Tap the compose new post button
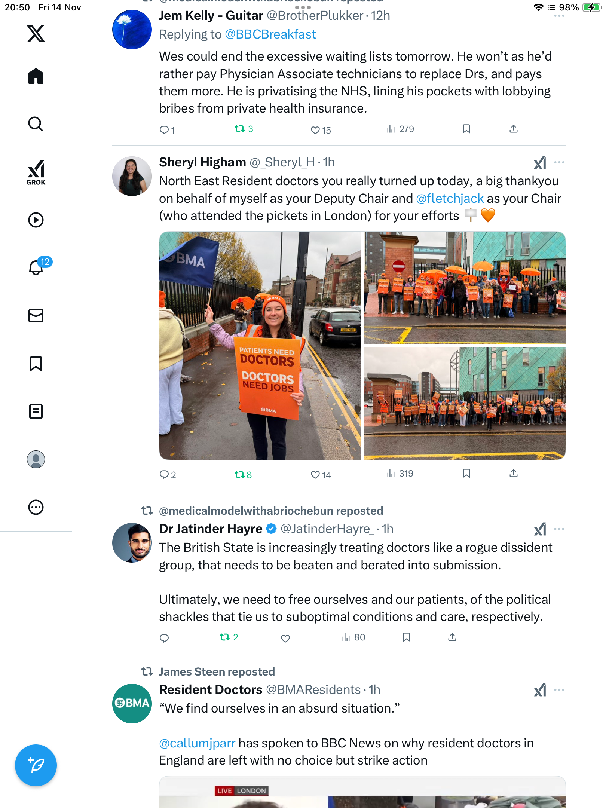Screen dimensions: 606x808 point(36,765)
